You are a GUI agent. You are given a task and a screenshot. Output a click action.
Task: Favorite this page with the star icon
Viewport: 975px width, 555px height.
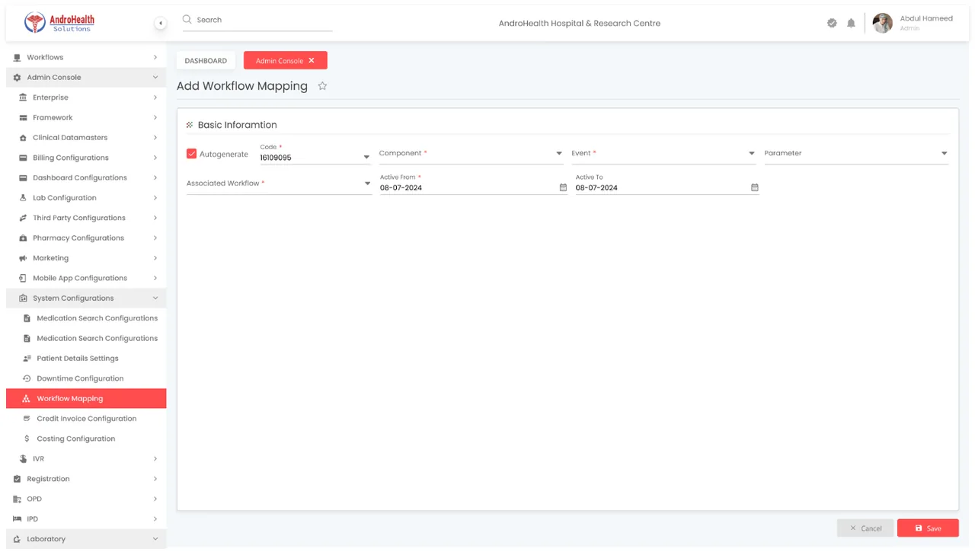point(322,86)
